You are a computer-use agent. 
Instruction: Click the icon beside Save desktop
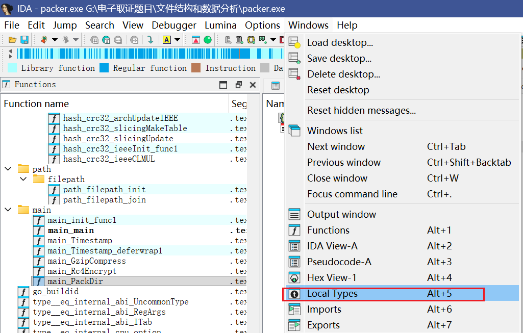point(294,59)
